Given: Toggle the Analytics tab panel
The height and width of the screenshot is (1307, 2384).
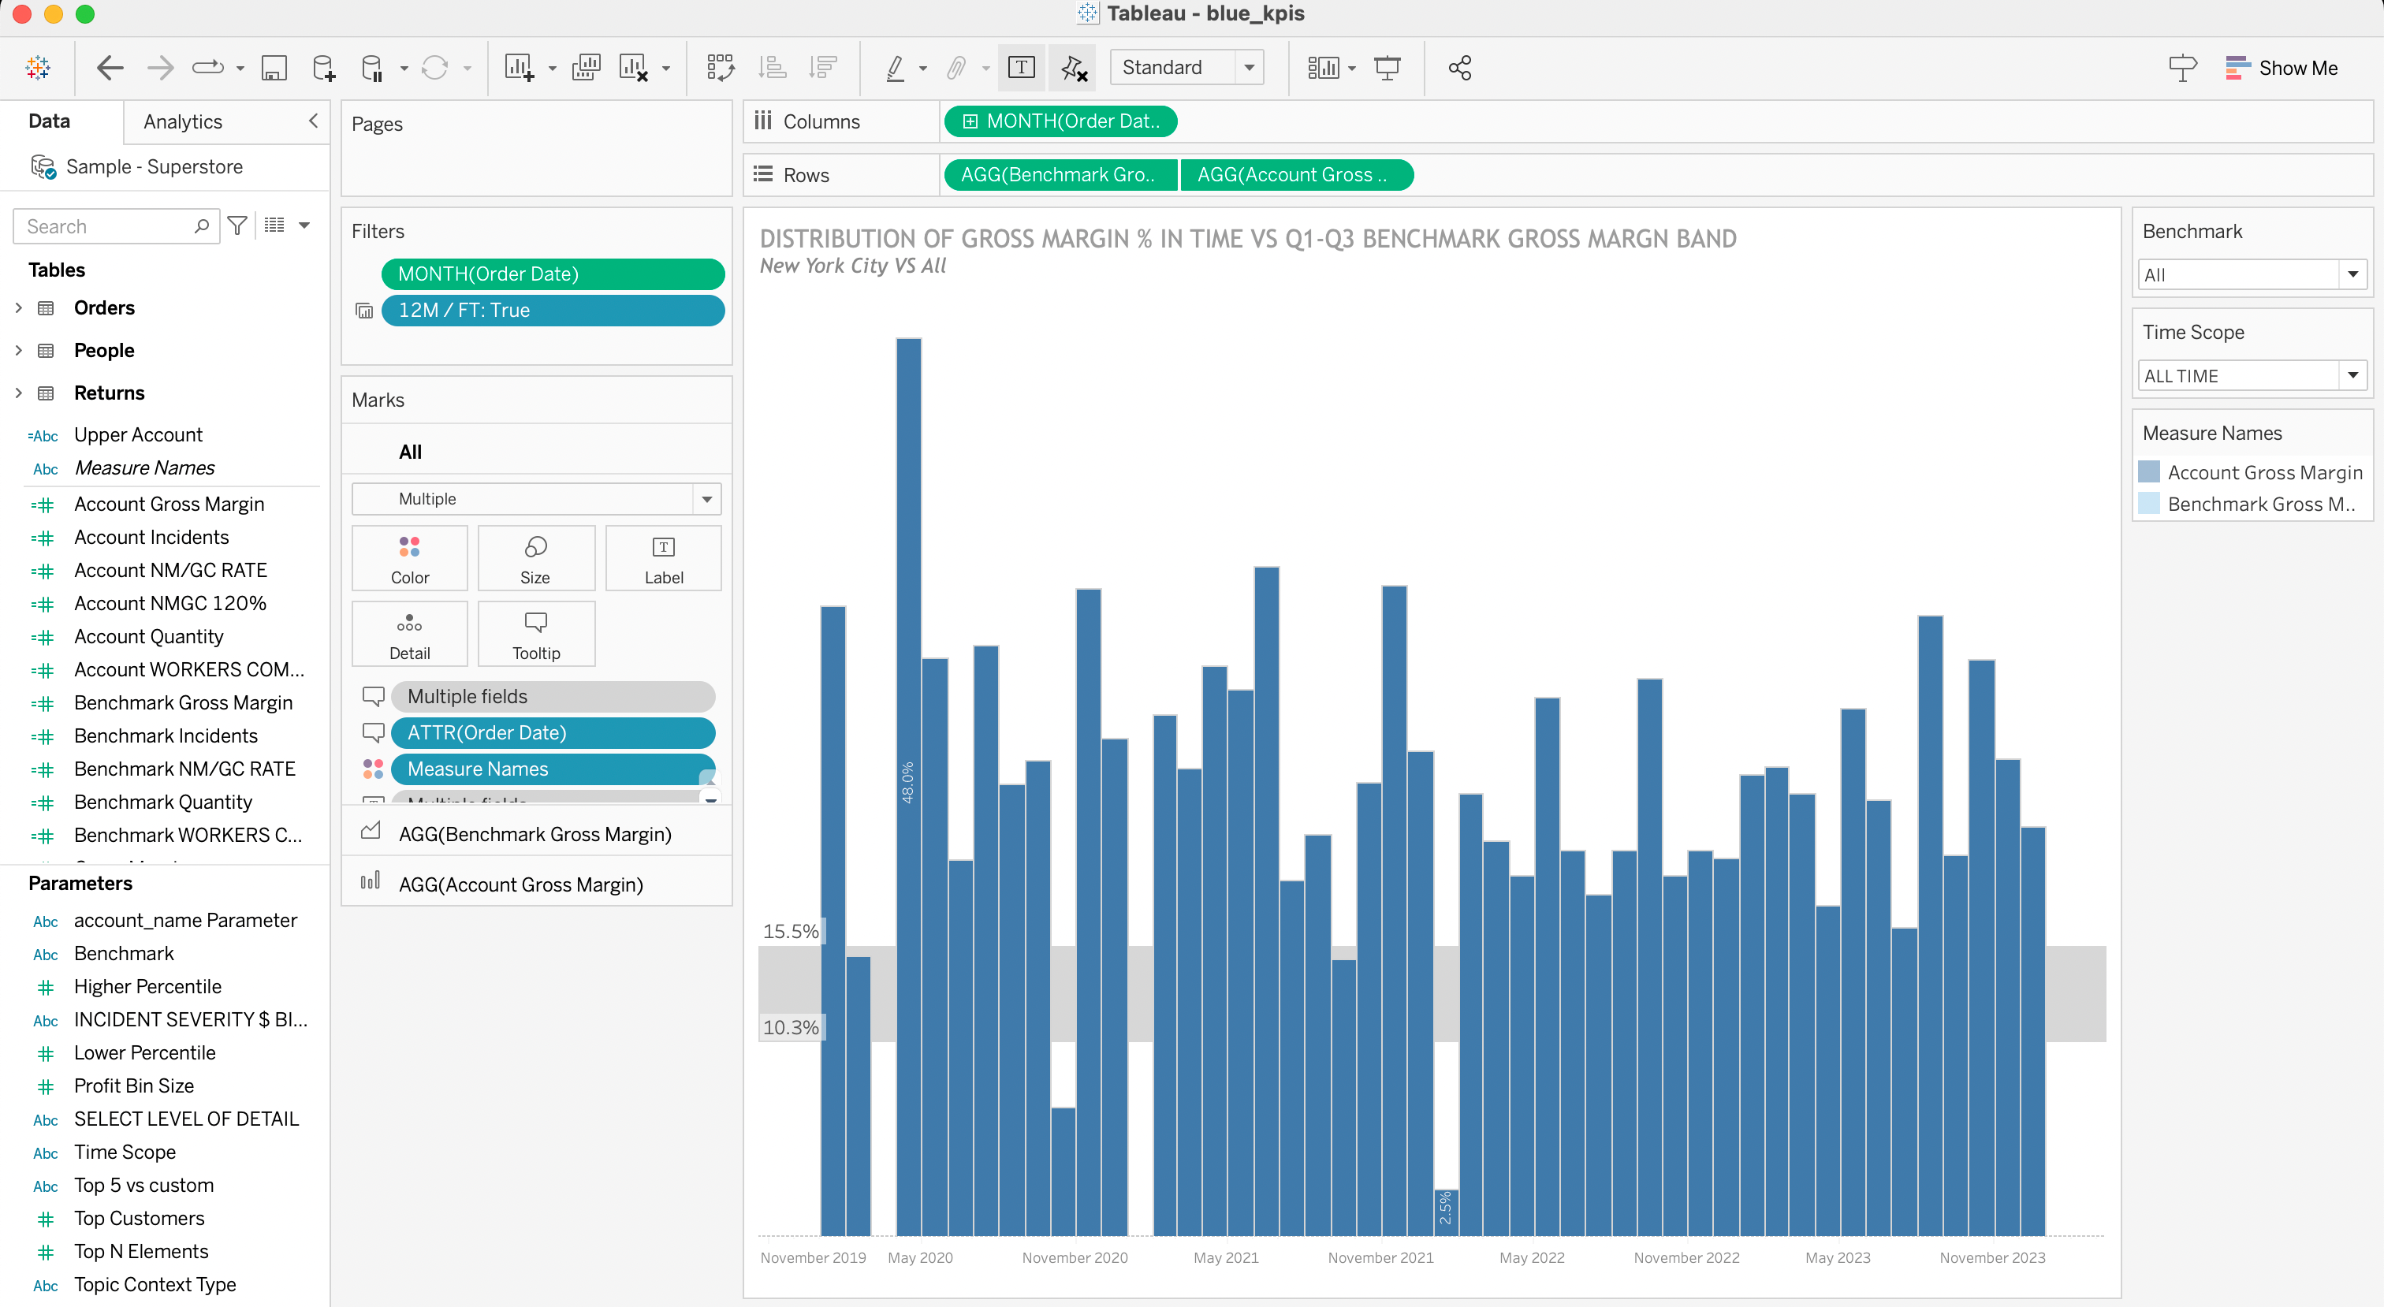Looking at the screenshot, I should (x=182, y=121).
